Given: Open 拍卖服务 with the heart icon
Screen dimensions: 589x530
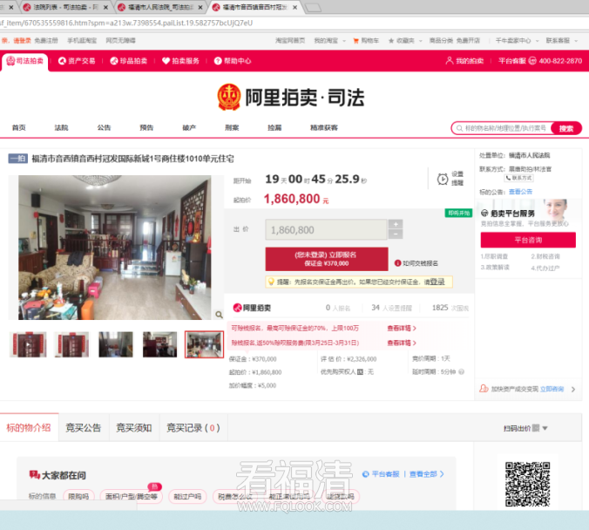Looking at the screenshot, I should pyautogui.click(x=180, y=61).
